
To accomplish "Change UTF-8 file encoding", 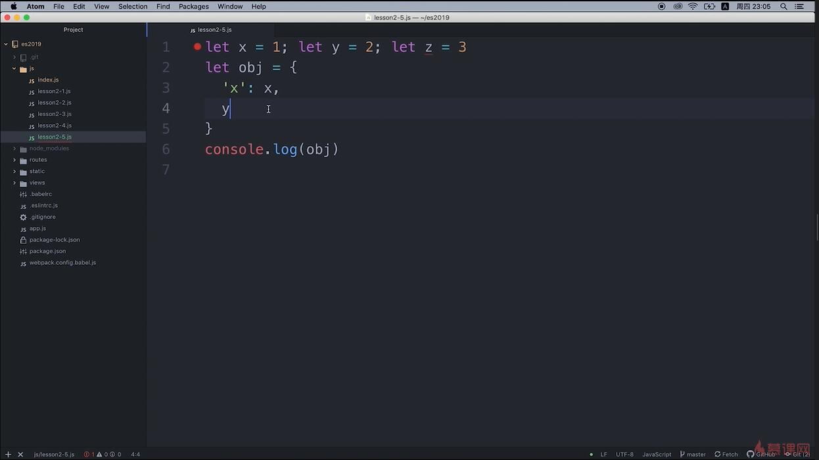I will (x=624, y=454).
